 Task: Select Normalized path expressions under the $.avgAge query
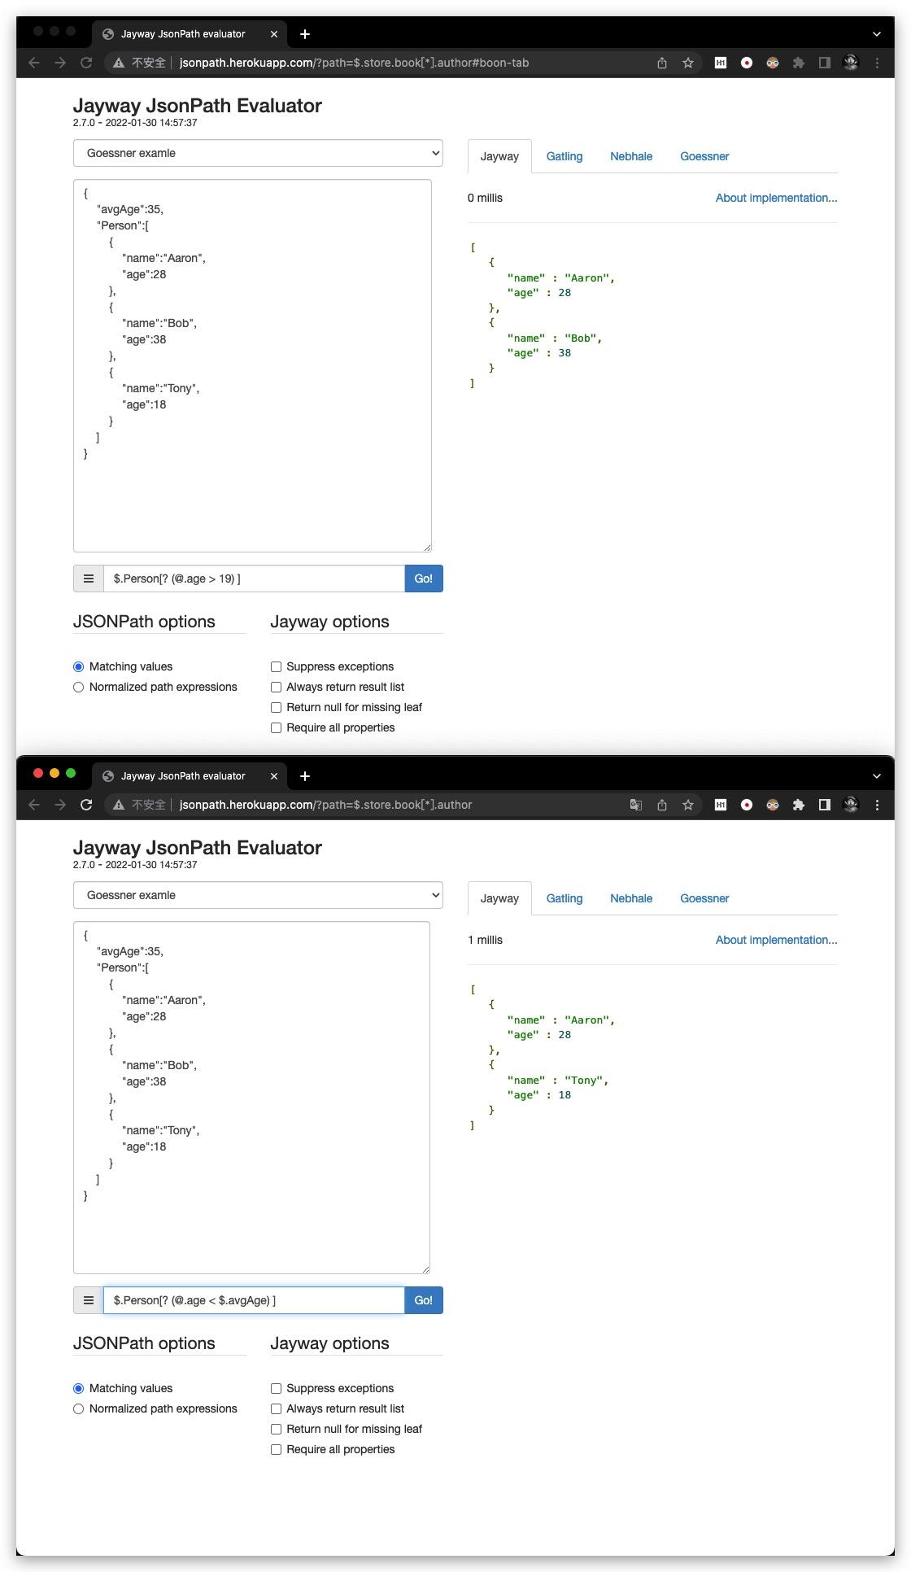tap(79, 1408)
